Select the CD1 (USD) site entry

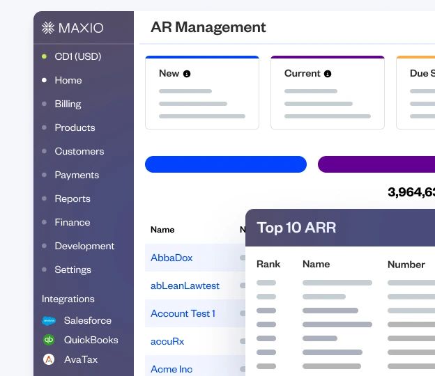point(78,56)
